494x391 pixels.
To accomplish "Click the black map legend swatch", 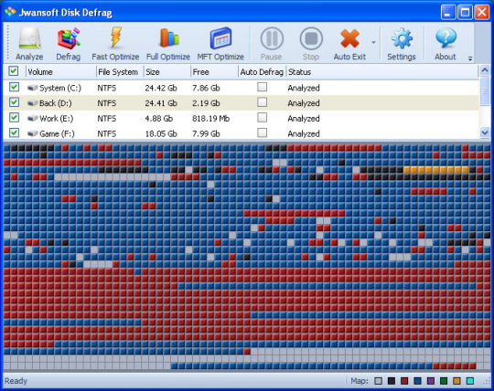I will click(x=392, y=381).
